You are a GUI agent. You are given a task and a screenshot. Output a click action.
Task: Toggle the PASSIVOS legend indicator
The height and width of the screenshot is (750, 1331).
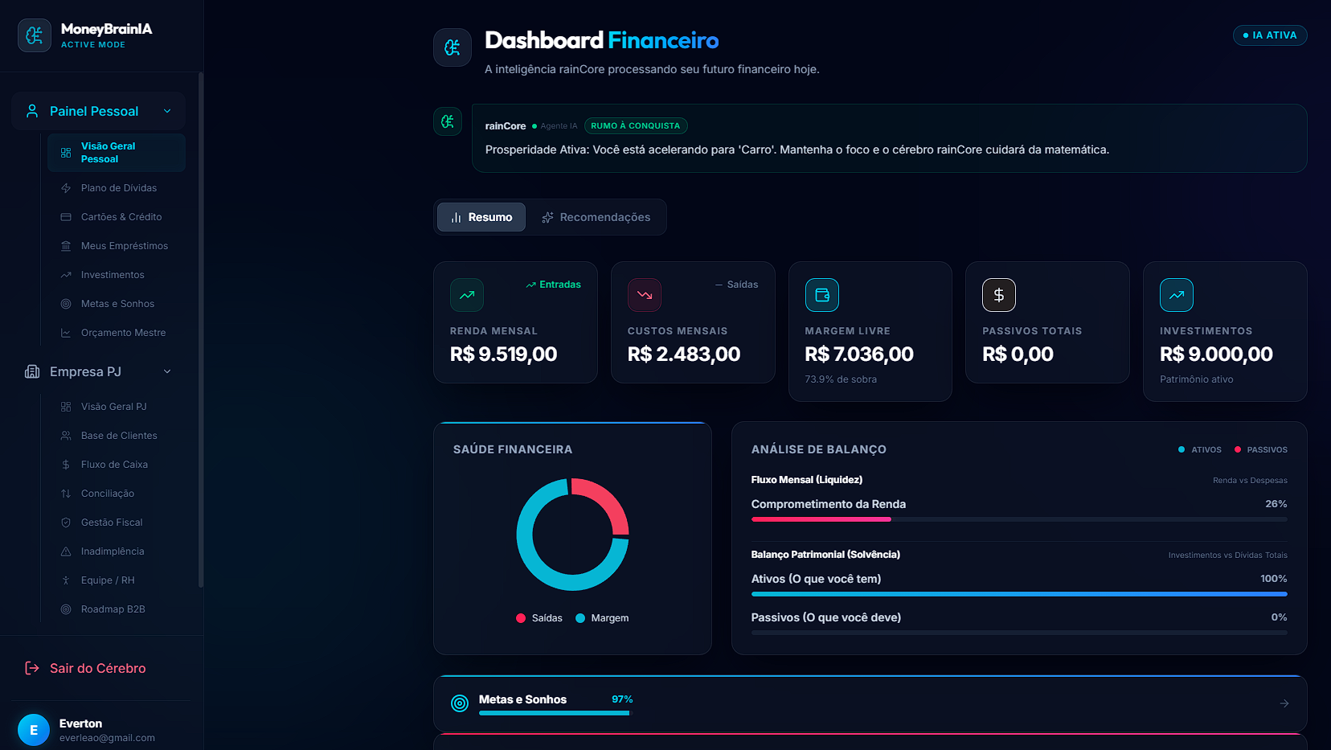pyautogui.click(x=1260, y=449)
